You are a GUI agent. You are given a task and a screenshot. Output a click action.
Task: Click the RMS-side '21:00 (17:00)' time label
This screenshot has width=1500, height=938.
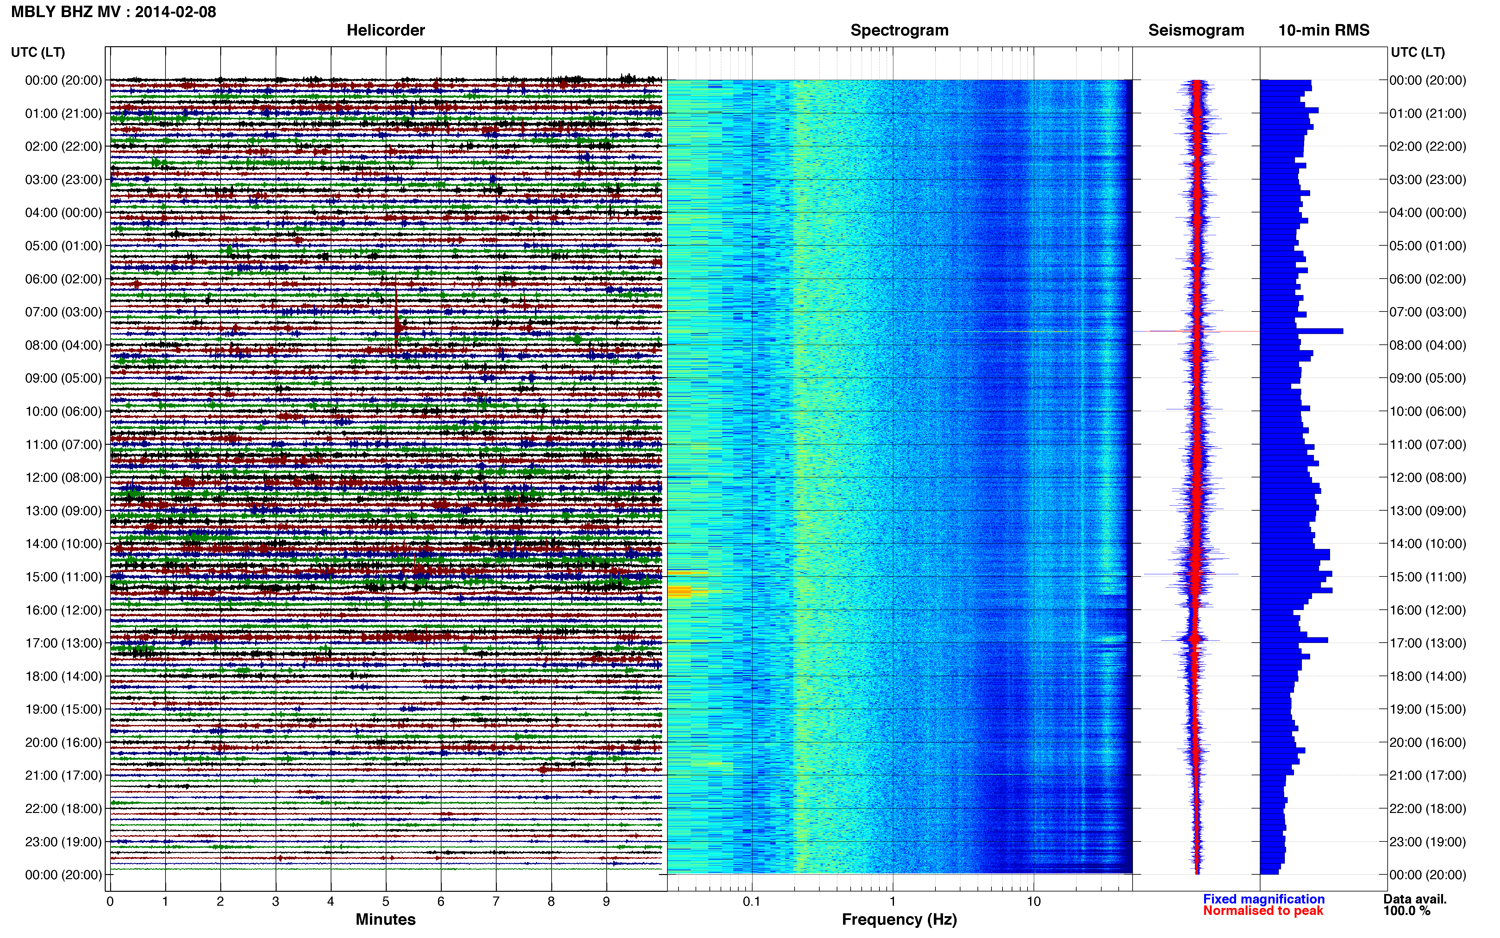coord(1428,776)
